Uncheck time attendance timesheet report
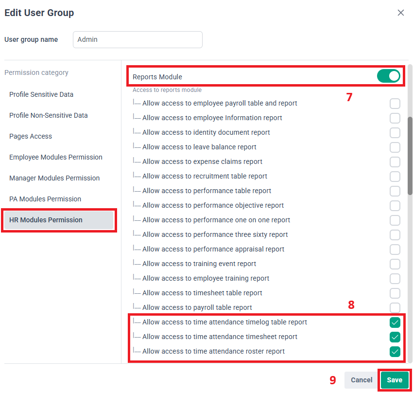The height and width of the screenshot is (394, 413). pyautogui.click(x=395, y=337)
